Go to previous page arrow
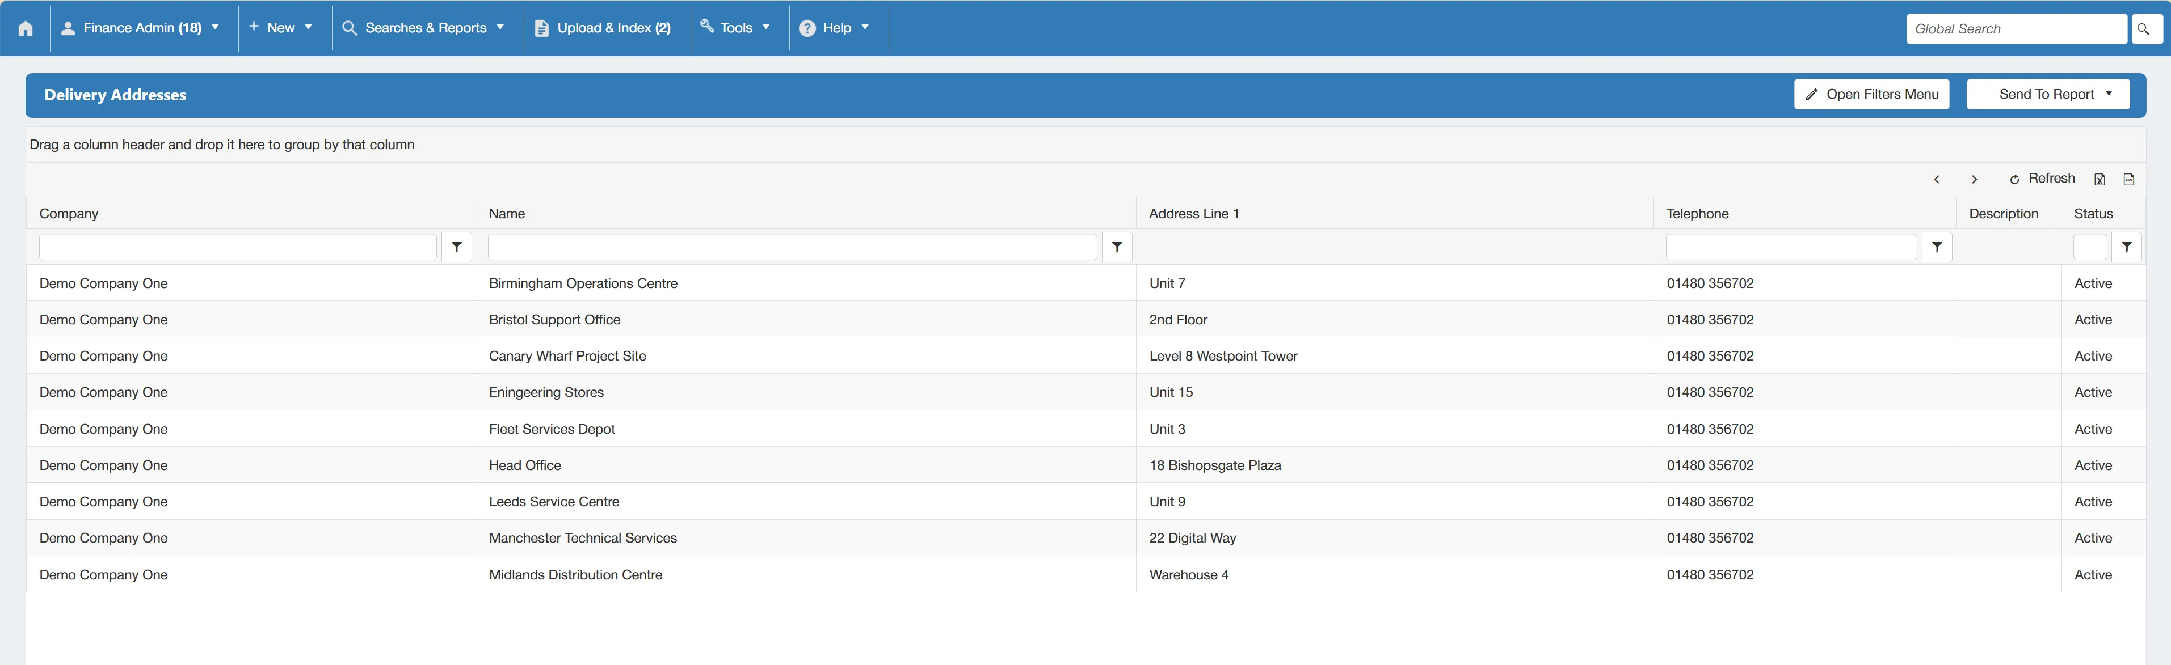Screen dimensions: 2171x665 (1937, 179)
